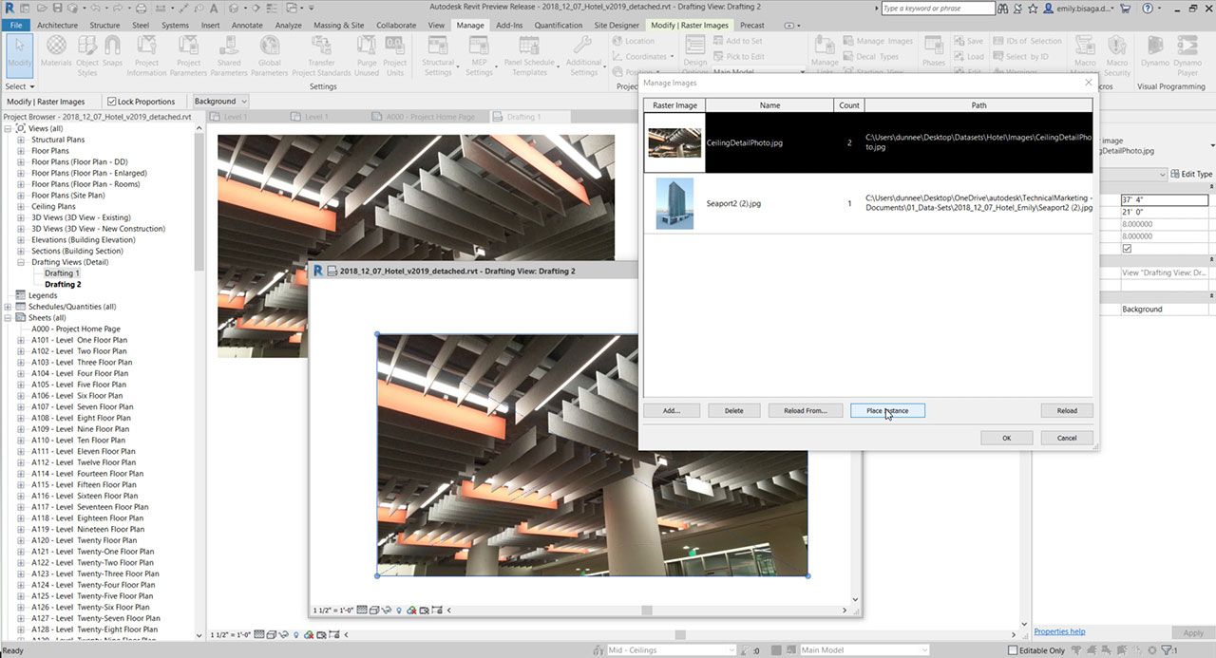Viewport: 1216px width, 658px height.
Task: Expand the Select panel dropdown
Action: point(19,86)
